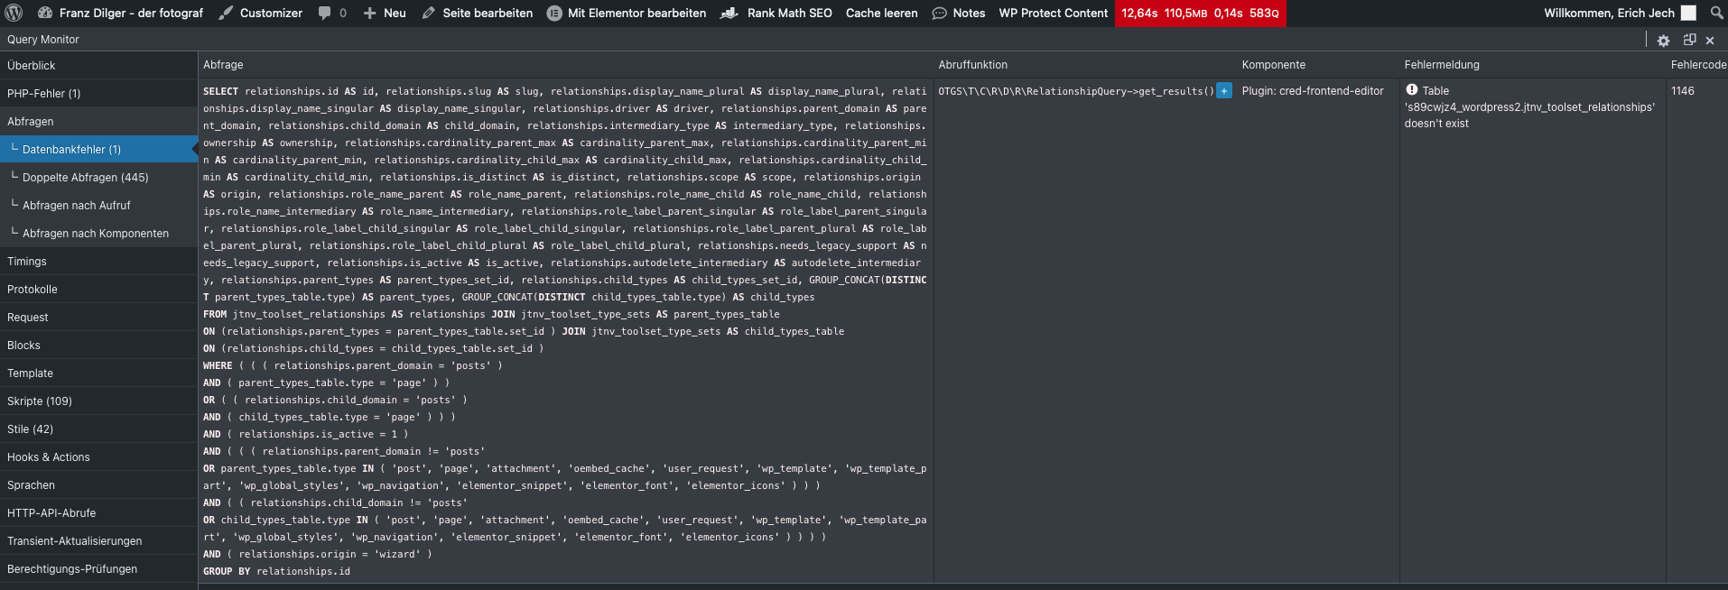Image resolution: width=1728 pixels, height=590 pixels.
Task: Open the Sprachen panel
Action: click(98, 484)
